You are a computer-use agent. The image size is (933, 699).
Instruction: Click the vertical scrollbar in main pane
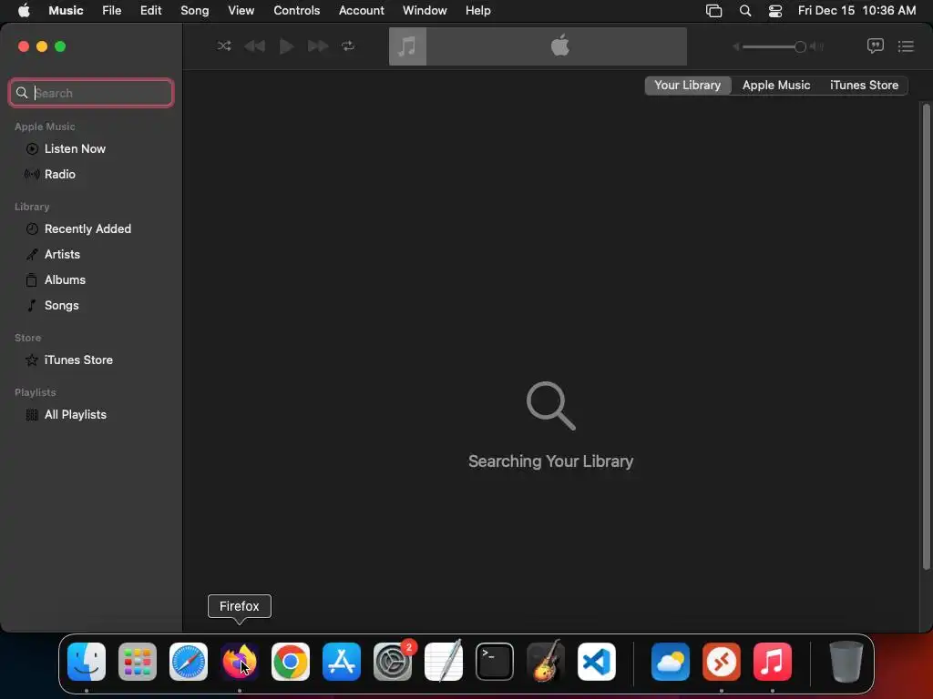pos(926,337)
